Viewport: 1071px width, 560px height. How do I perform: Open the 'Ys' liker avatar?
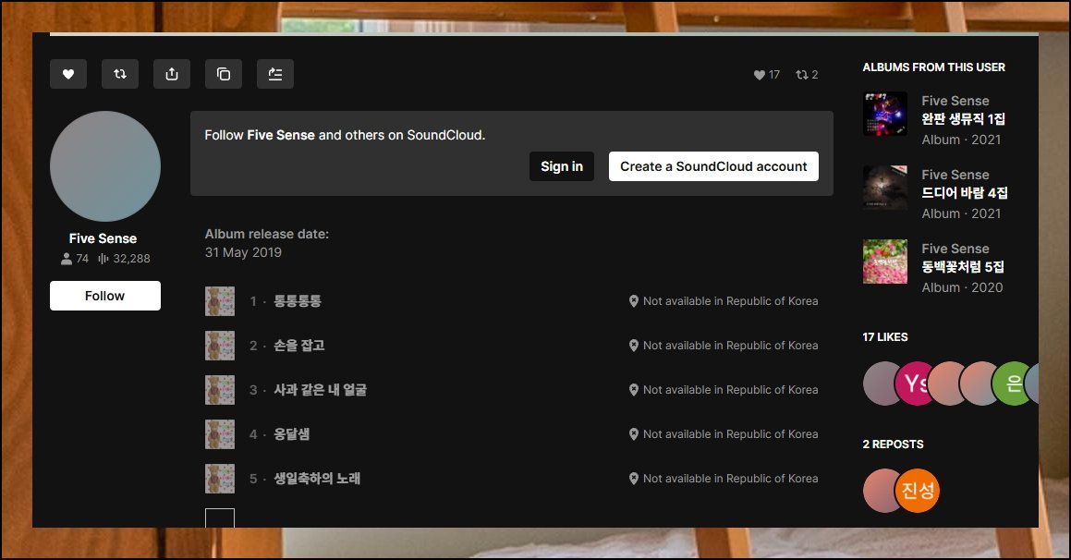[x=915, y=383]
